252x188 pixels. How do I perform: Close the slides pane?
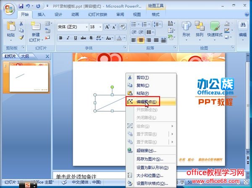click(47, 56)
